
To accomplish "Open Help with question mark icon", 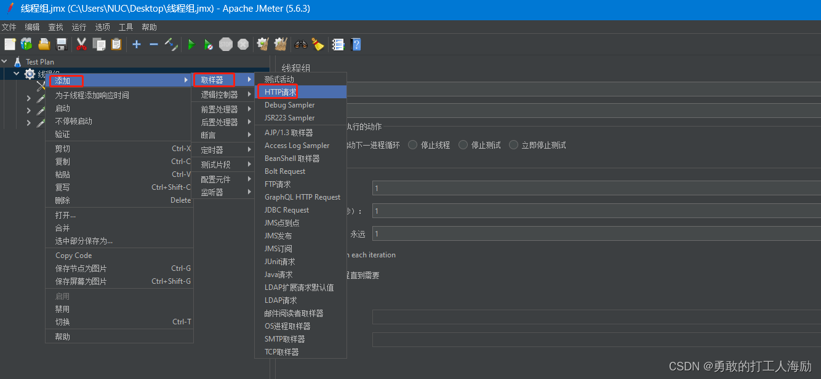I will 356,44.
